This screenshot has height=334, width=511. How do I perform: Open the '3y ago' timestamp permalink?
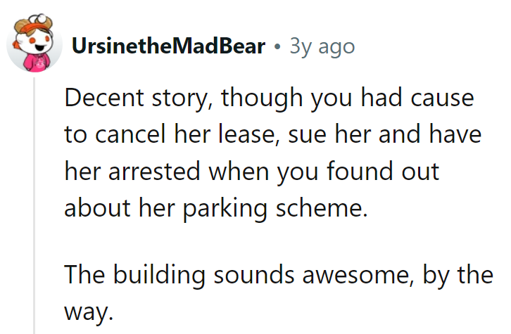click(322, 47)
